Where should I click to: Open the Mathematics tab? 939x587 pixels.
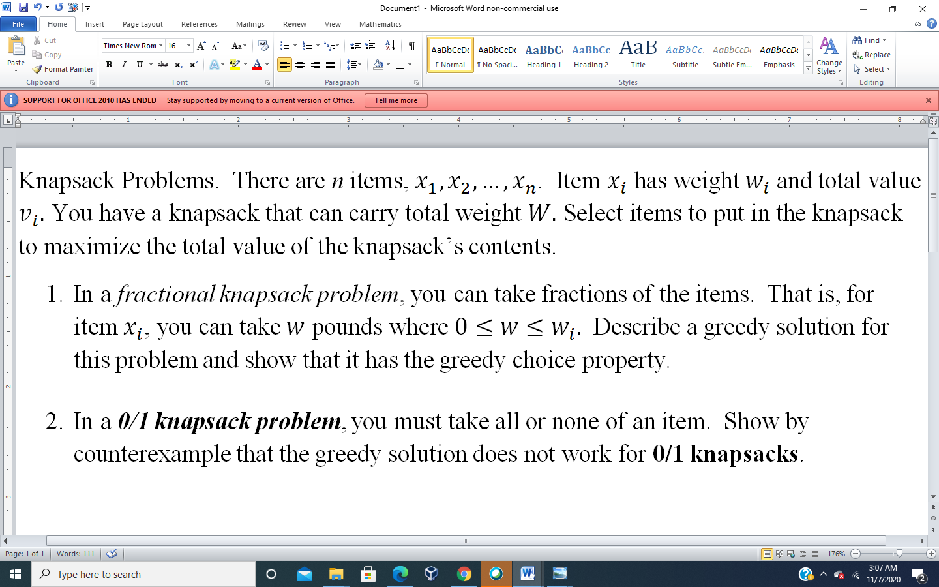click(380, 24)
